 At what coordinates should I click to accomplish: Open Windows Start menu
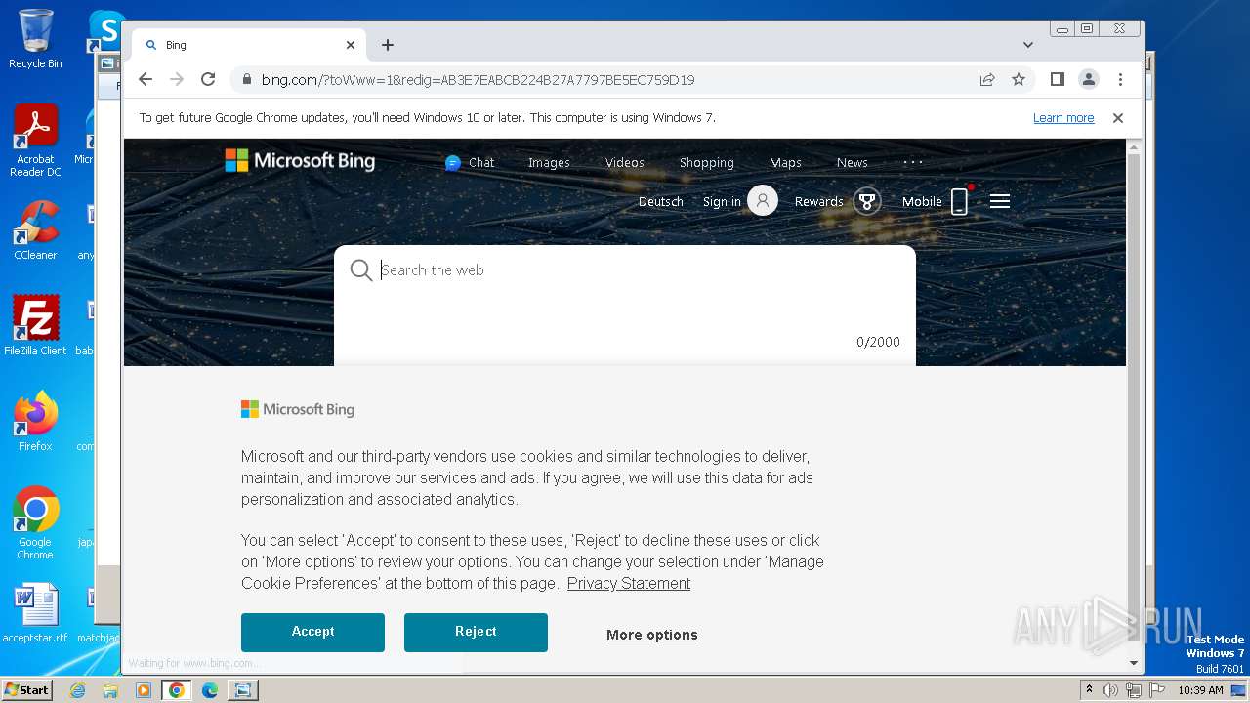[26, 690]
